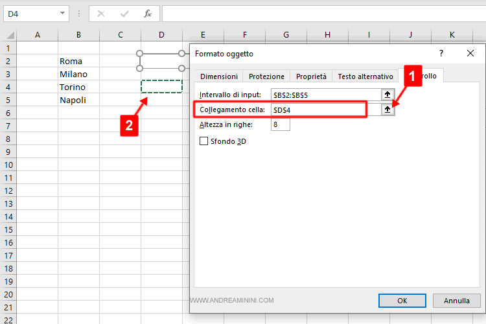Confirm with the OK button

(x=402, y=301)
